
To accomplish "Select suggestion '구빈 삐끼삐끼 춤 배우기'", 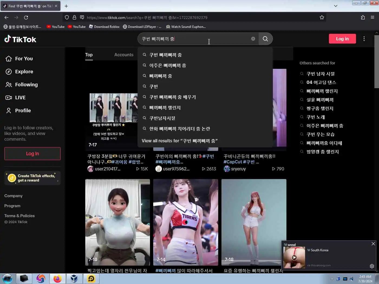I will pos(205,97).
